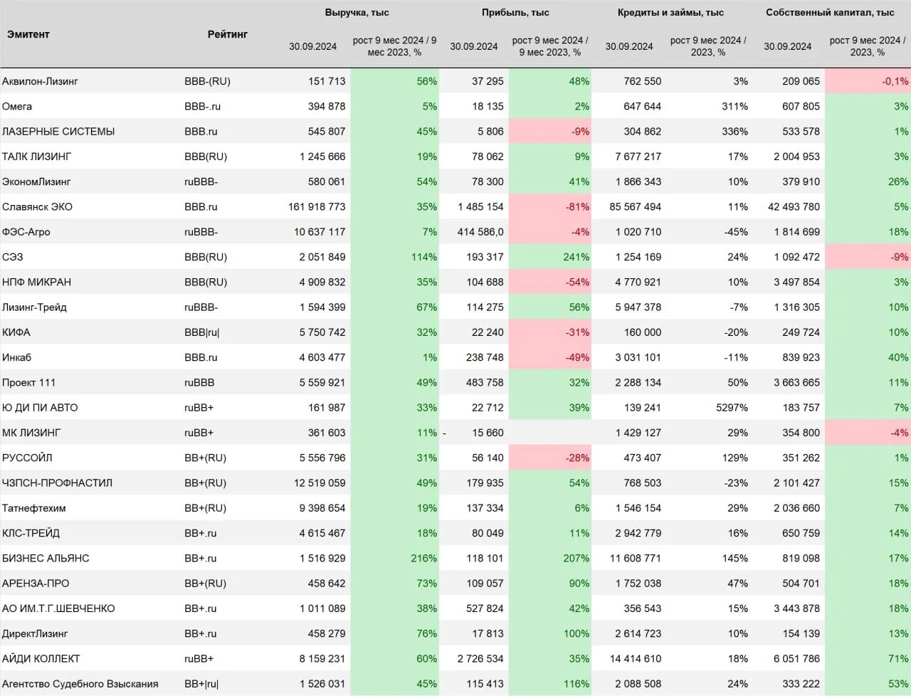Image resolution: width=911 pixels, height=696 pixels.
Task: Click the issuer name "ФЭС-Агро"
Action: click(x=26, y=231)
